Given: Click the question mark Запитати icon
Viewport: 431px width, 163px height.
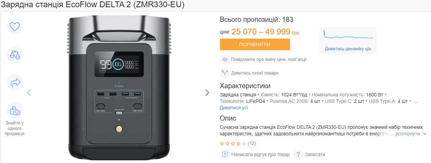Looking at the screenshot, I should [x=298, y=154].
